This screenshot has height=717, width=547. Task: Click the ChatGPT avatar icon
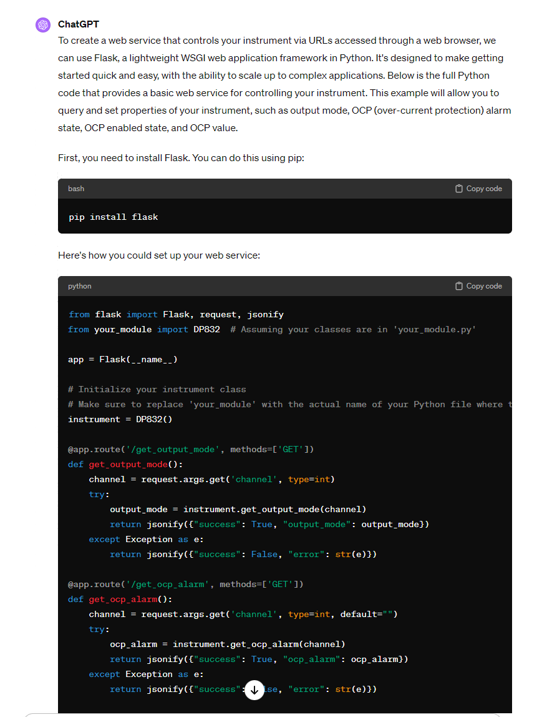[42, 25]
